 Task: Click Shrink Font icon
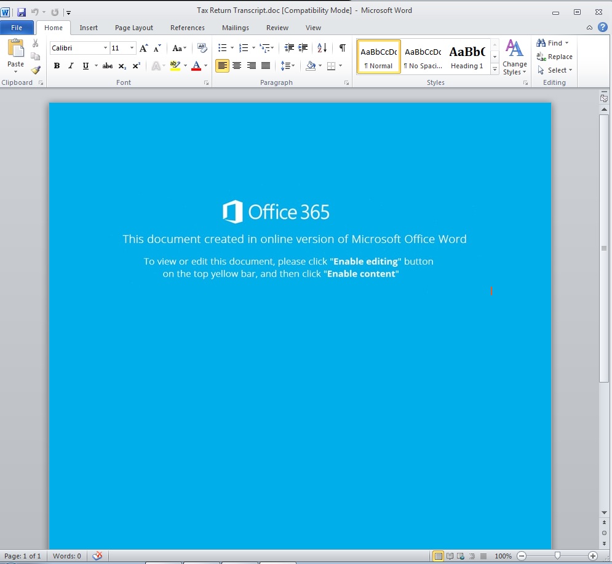[157, 48]
